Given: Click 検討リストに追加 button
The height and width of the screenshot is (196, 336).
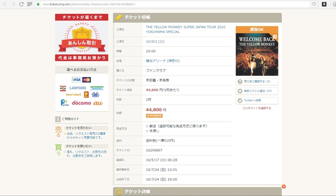Looking at the screenshot, I should [x=257, y=91].
